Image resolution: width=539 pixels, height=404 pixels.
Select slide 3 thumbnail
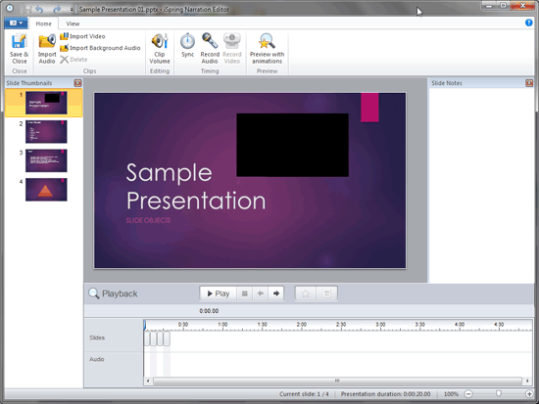tap(46, 160)
